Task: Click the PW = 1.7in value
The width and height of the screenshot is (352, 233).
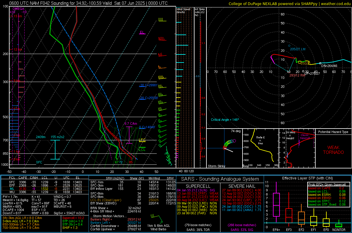Action: click(x=11, y=197)
